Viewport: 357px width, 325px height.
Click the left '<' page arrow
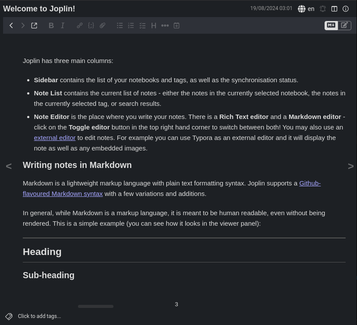tap(9, 166)
